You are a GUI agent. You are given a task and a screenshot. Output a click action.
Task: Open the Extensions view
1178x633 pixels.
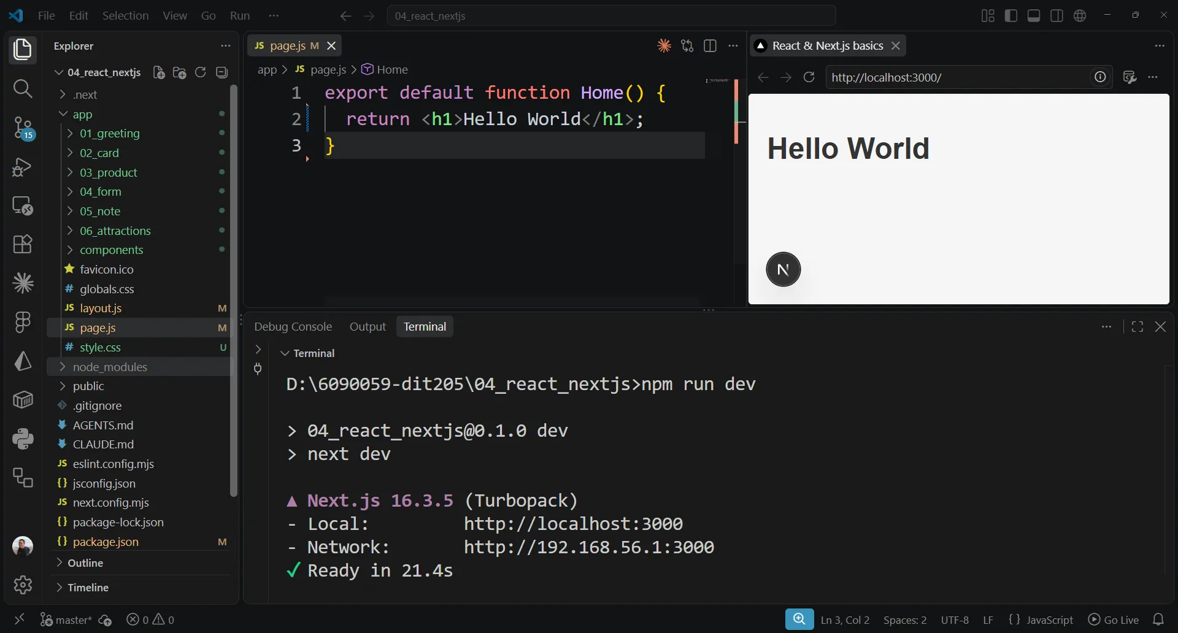click(x=23, y=244)
